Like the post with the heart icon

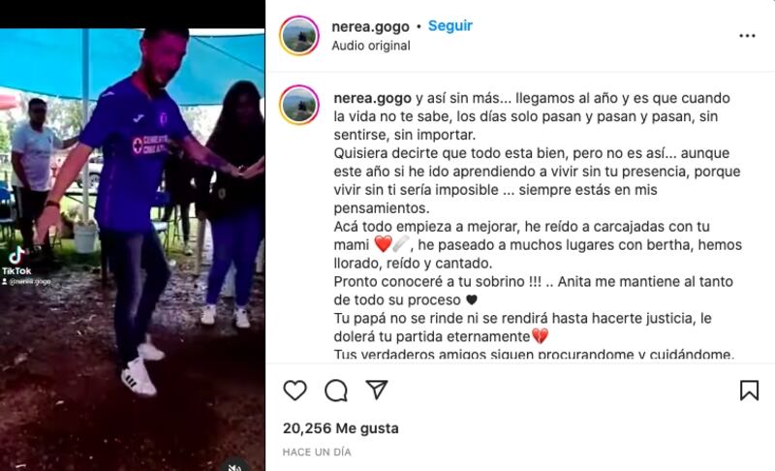pos(295,391)
